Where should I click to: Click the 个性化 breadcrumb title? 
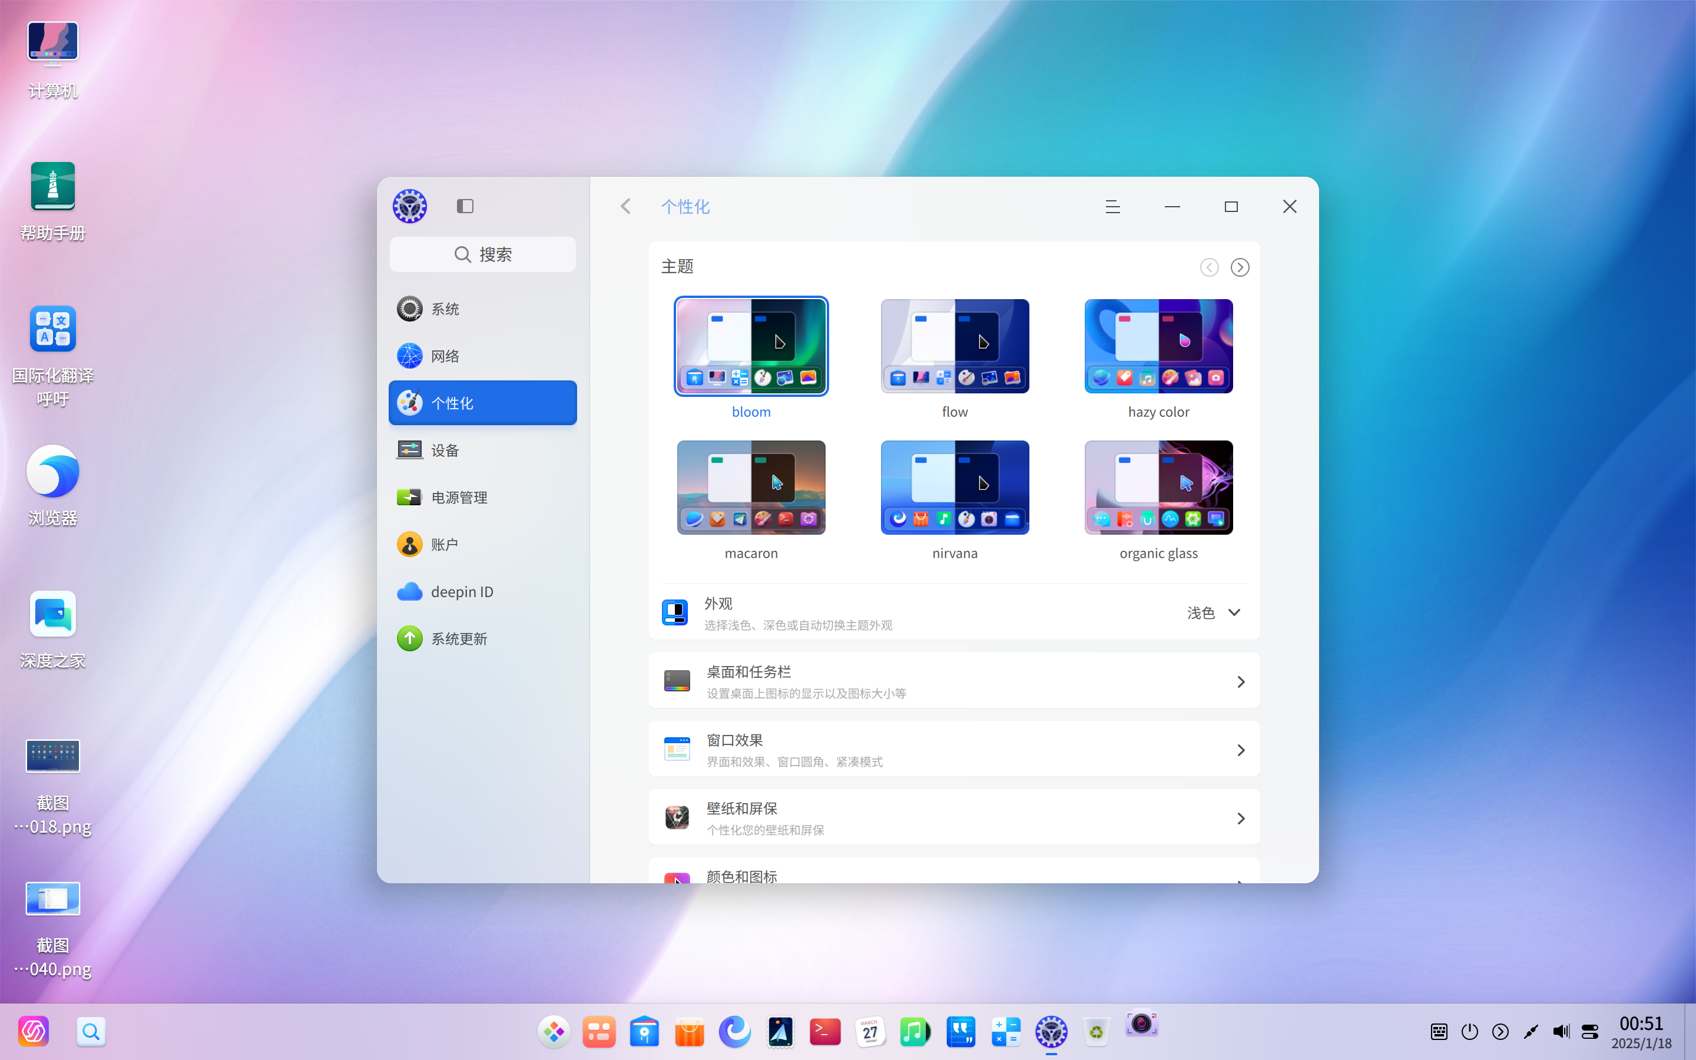coord(685,207)
